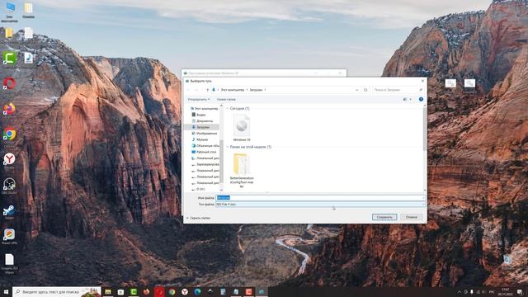528x297 pixels.
Task: Select the BetterGeneration ConfigTool folder
Action: pyautogui.click(x=242, y=170)
